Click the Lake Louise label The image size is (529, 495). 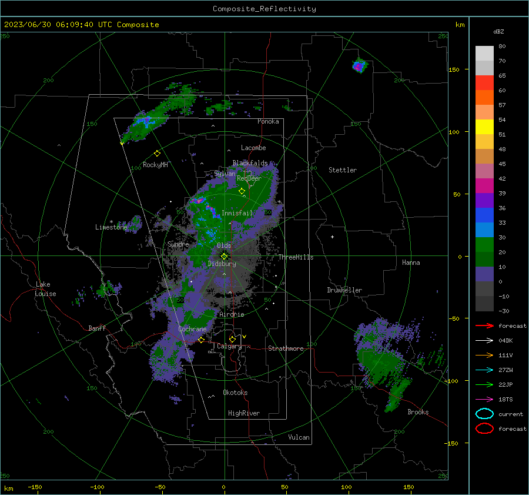(x=45, y=289)
